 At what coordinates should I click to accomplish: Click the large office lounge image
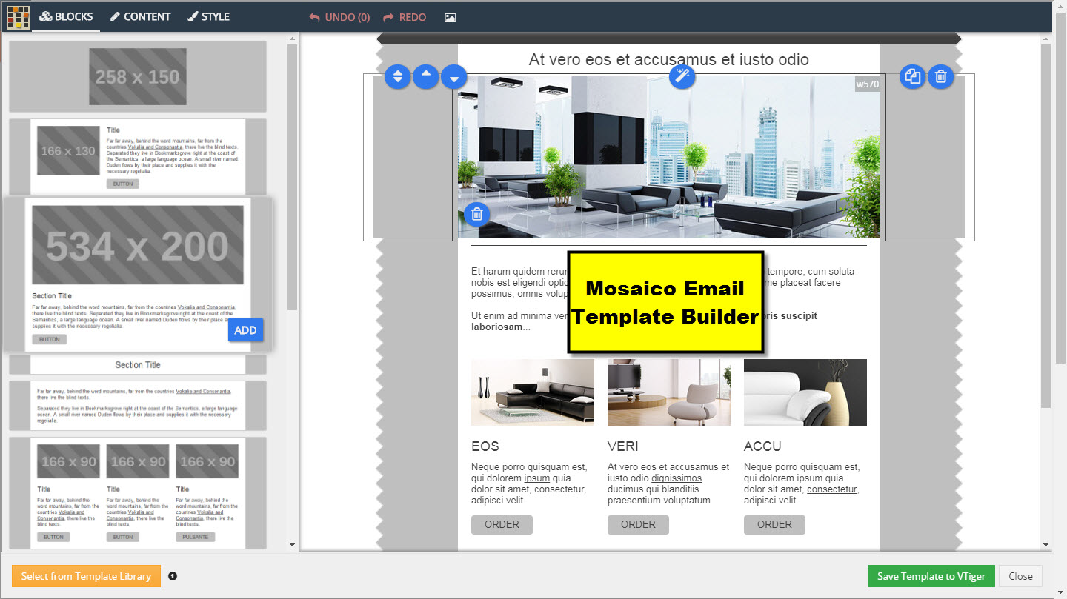click(669, 157)
